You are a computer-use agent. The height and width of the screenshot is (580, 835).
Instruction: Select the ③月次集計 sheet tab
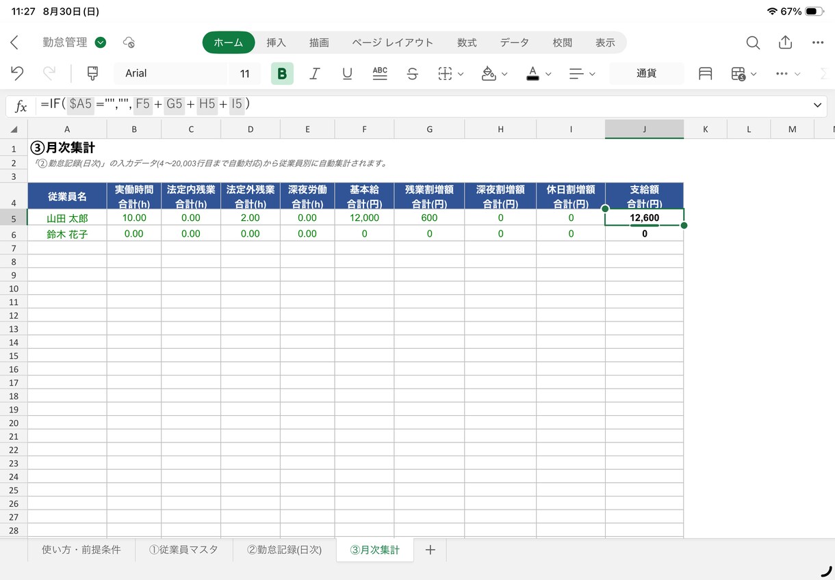coord(374,550)
